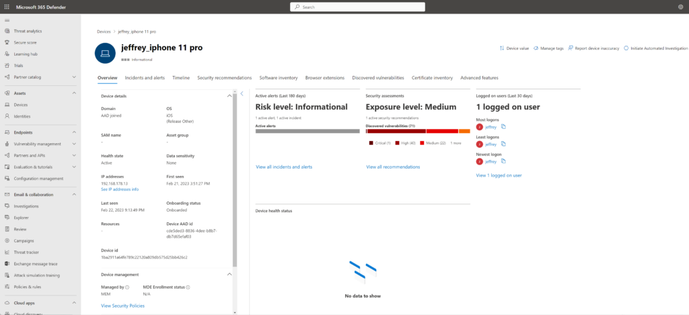Open Attack simulation training

(37, 275)
